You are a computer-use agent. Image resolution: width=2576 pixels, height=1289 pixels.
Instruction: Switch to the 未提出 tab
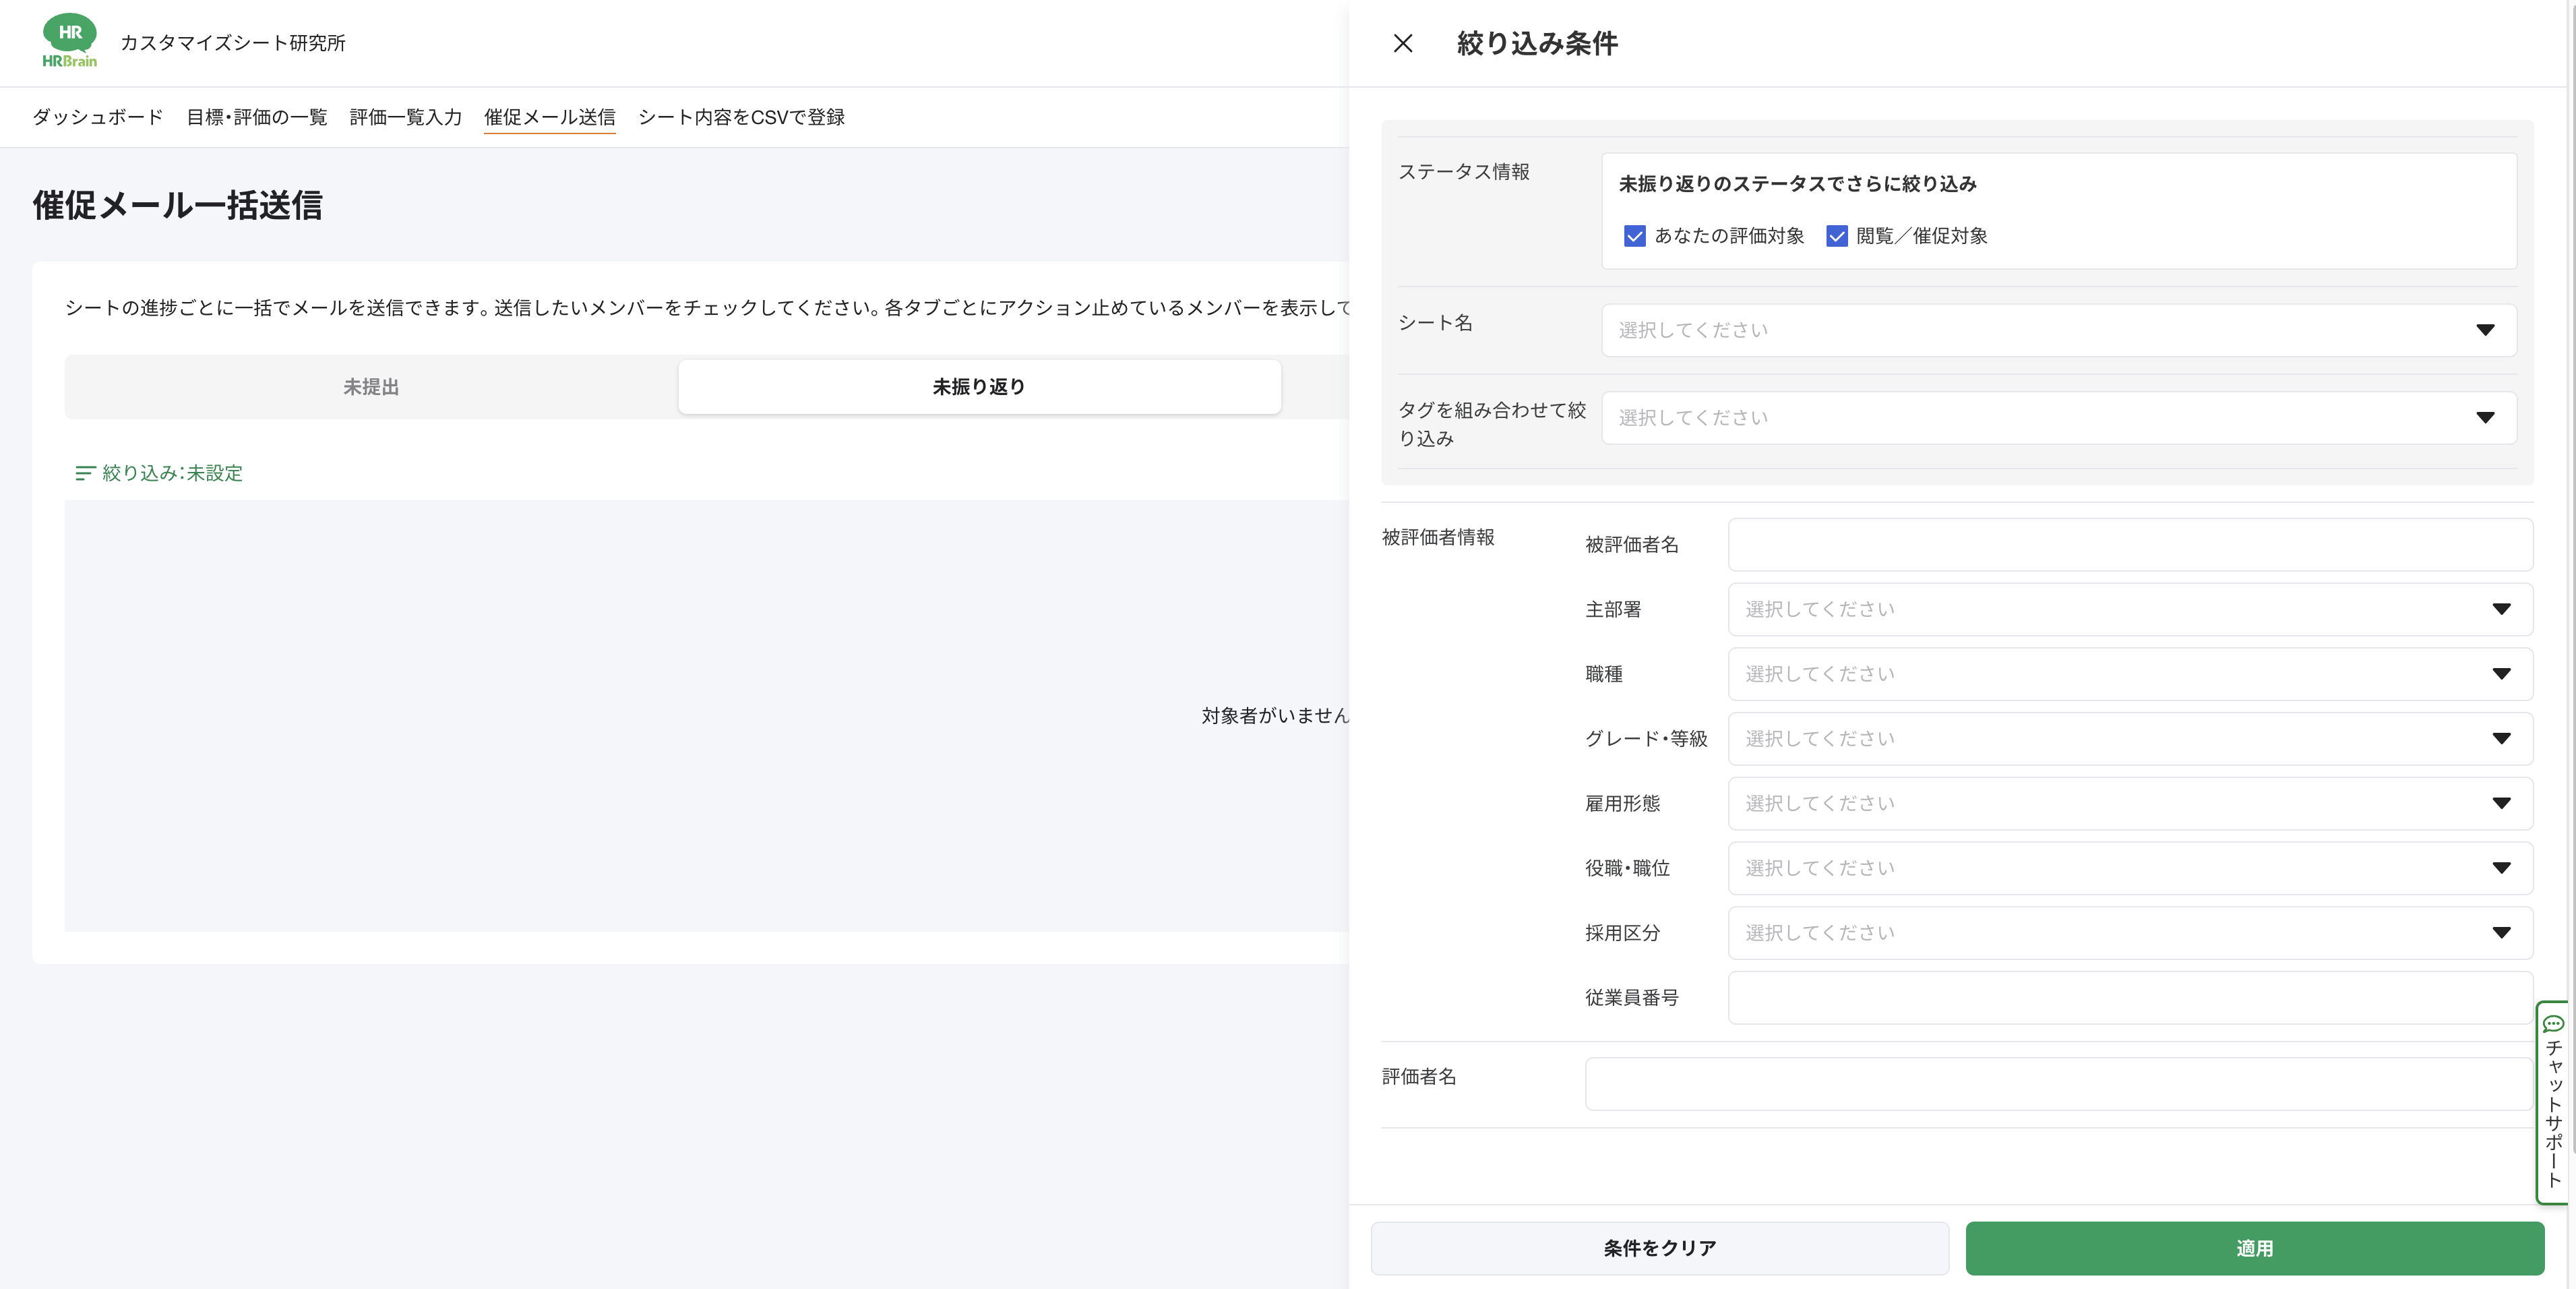(x=370, y=387)
